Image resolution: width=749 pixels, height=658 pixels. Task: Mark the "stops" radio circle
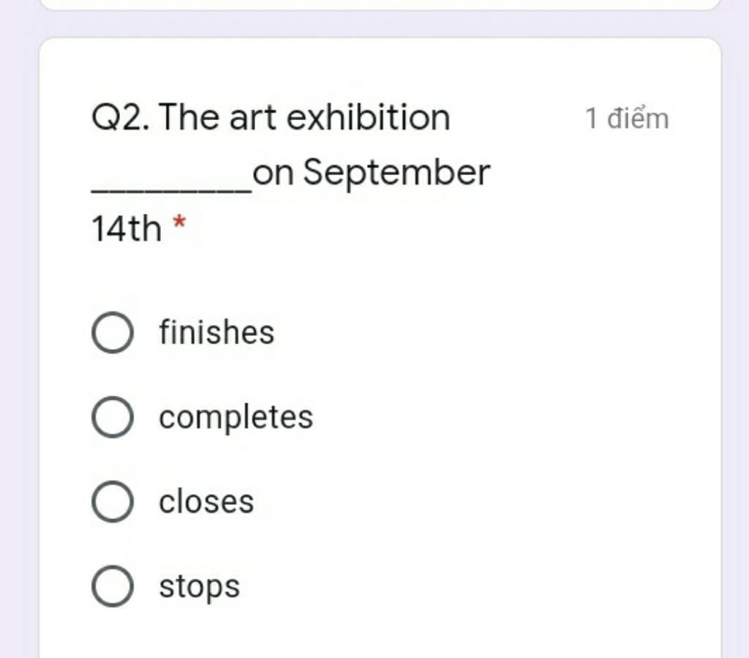pos(113,586)
